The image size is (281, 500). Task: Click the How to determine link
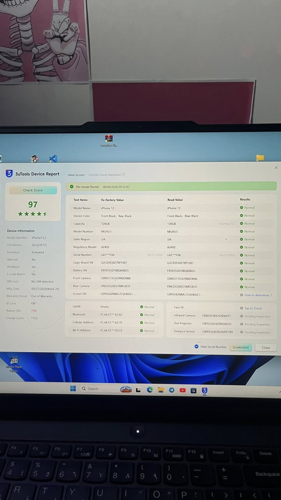coord(258,295)
